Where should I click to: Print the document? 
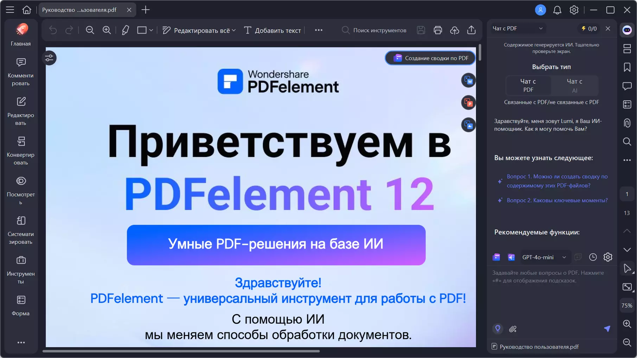point(438,30)
